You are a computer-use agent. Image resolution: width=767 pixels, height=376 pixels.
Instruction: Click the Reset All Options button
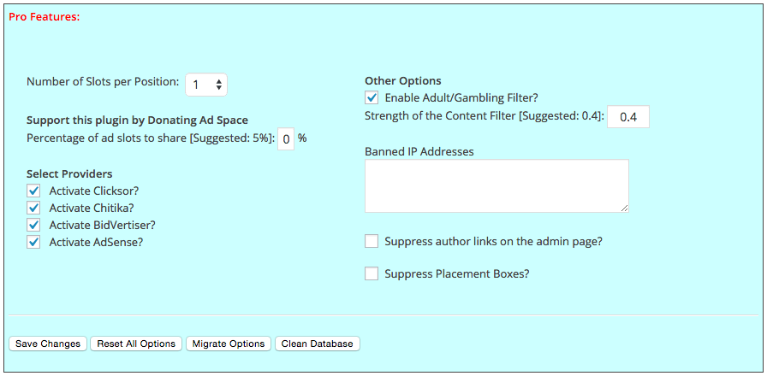coord(136,344)
